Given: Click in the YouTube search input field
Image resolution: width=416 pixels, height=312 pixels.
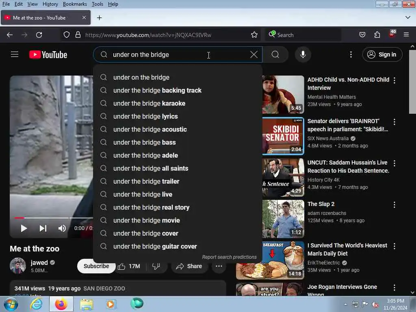Looking at the screenshot, I should (178, 54).
